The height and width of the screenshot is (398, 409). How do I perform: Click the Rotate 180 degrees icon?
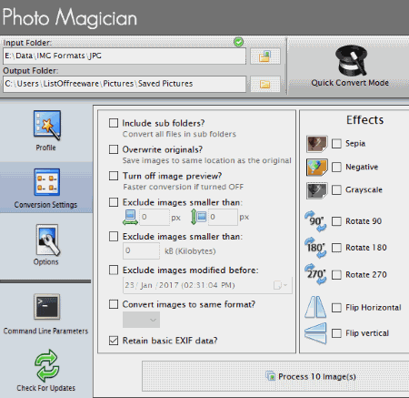click(315, 248)
